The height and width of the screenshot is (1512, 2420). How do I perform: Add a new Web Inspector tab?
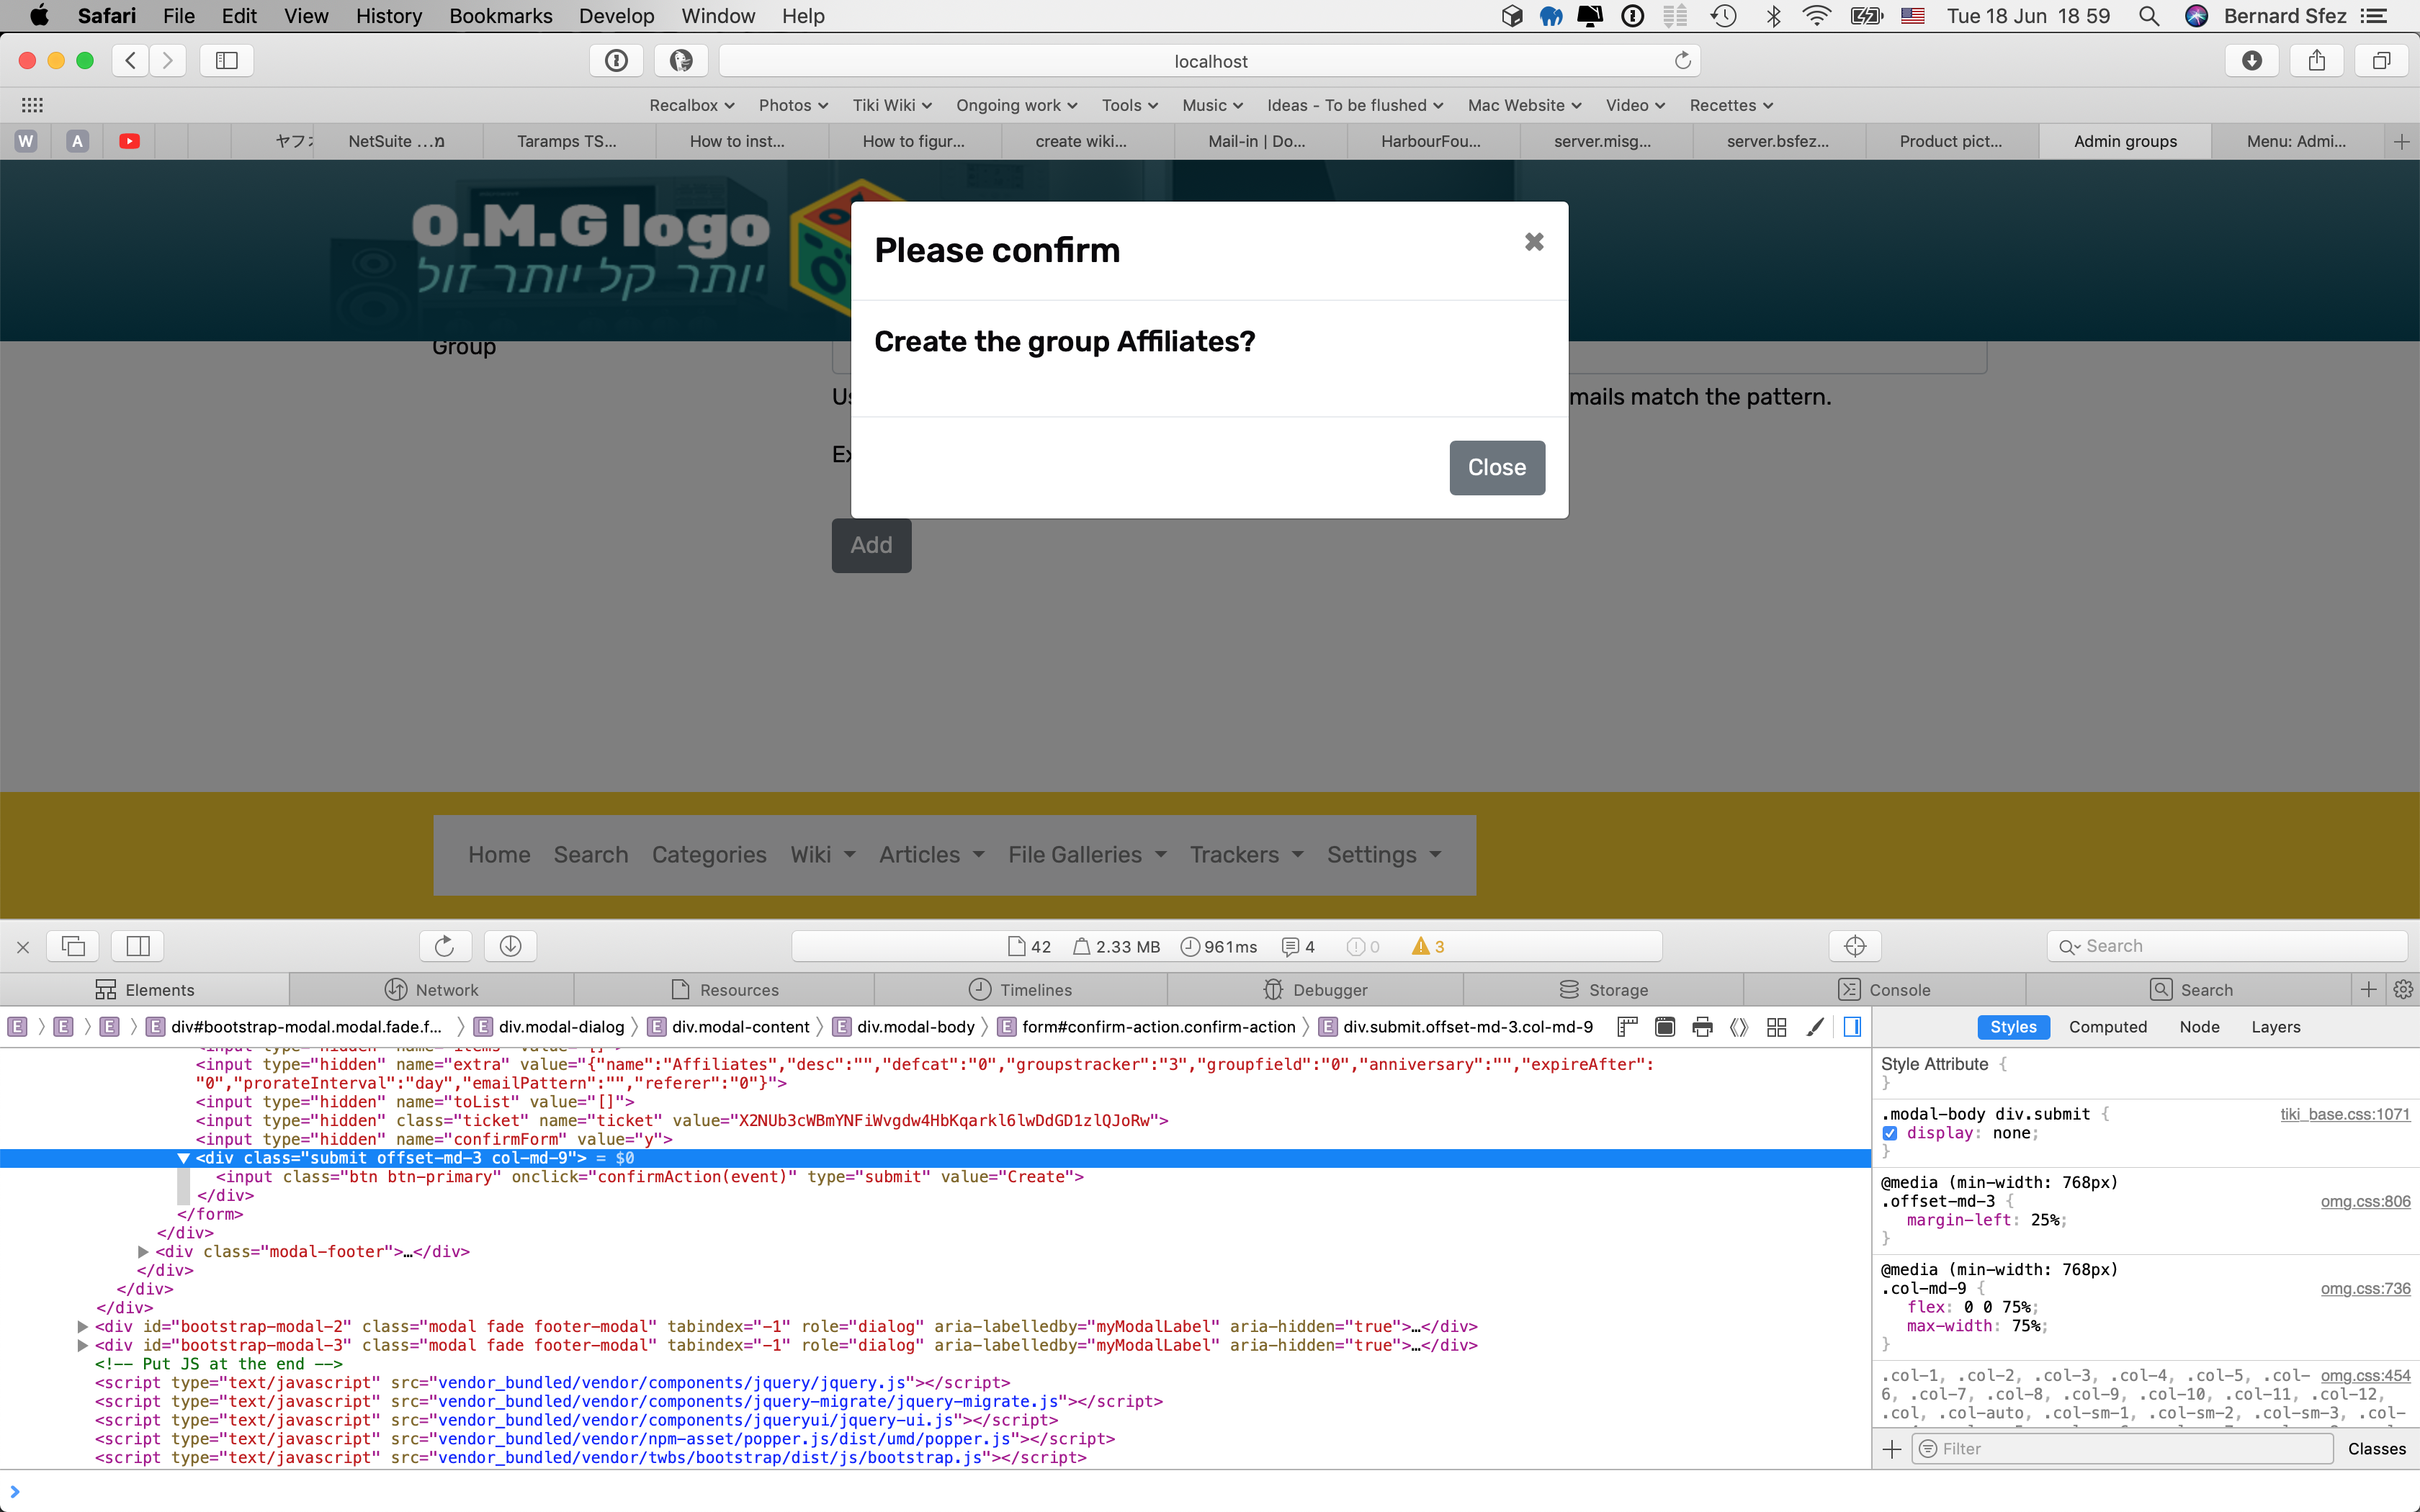2369,990
